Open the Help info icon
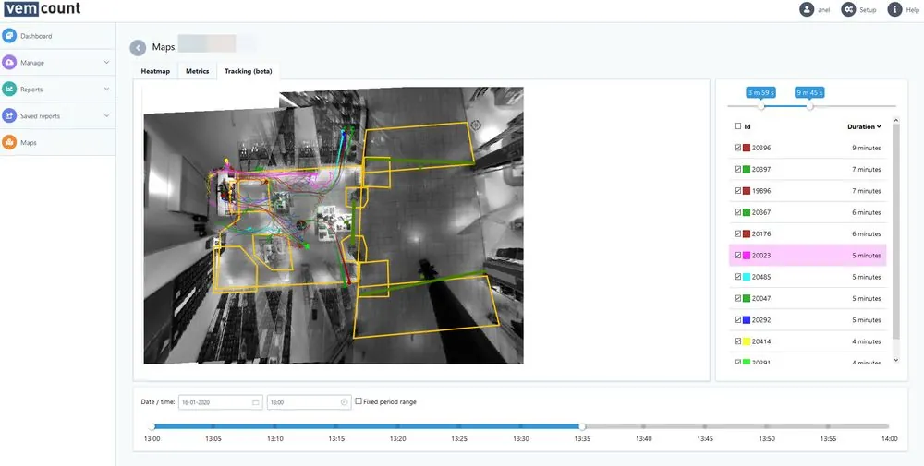 (894, 10)
